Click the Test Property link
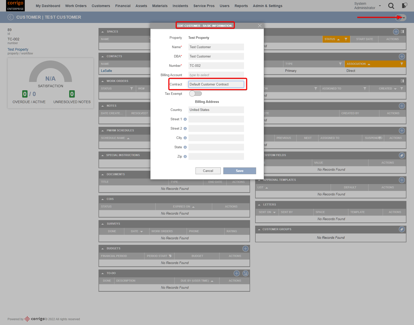Viewport: 414px width, 325px height. point(18,50)
